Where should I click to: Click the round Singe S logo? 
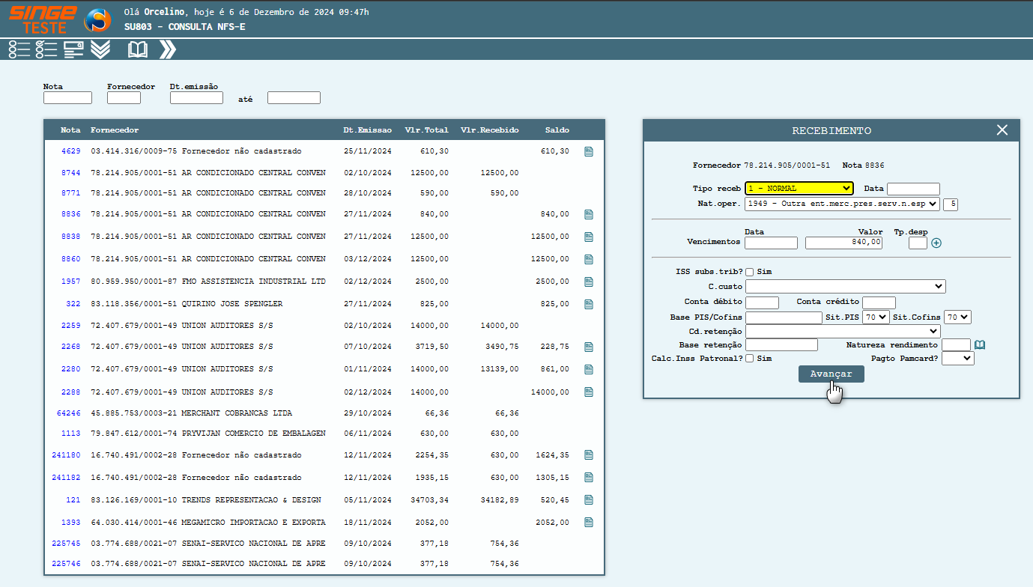(97, 20)
